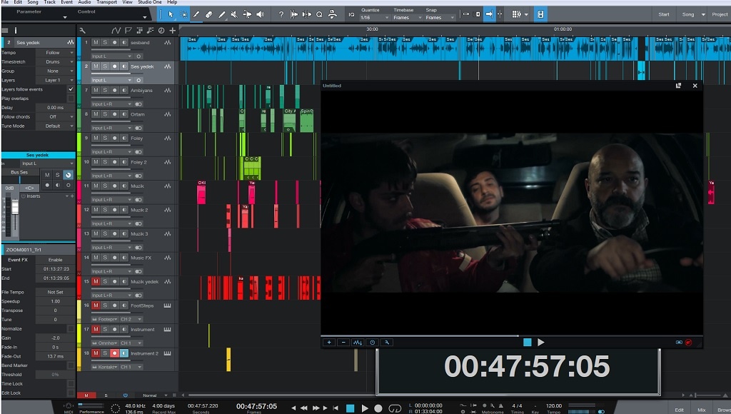
Task: Stop playback in the main transport bar
Action: [350, 408]
